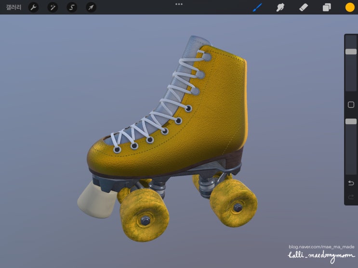Image resolution: width=358 pixels, height=268 pixels.
Task: Activate the Transform arrow tool
Action: click(91, 7)
